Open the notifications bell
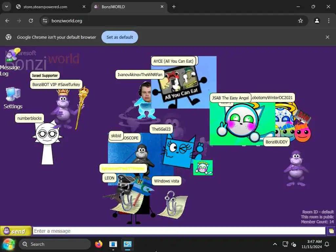 (327, 244)
